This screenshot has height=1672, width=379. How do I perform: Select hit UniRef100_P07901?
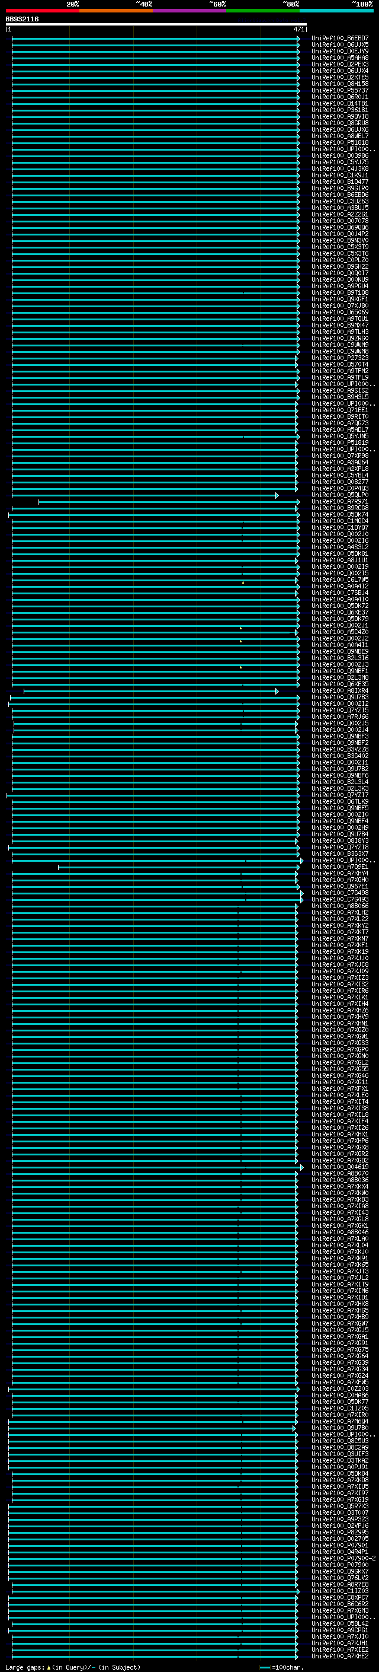[x=340, y=1546]
